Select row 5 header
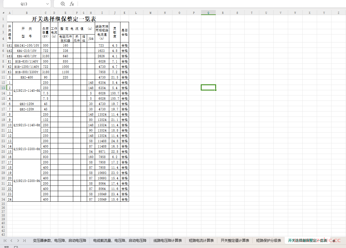Image resolution: width=346 pixels, height=248 pixels. (x=3, y=45)
